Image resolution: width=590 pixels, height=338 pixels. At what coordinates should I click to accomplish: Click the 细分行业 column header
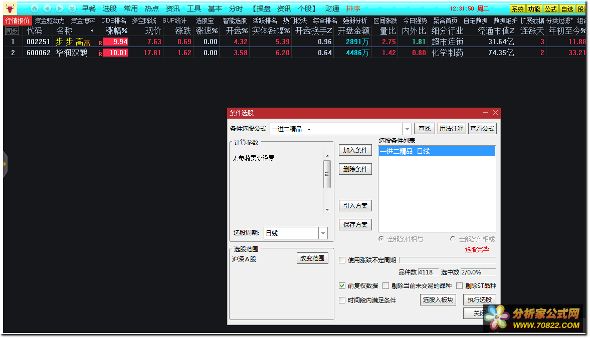pos(447,31)
